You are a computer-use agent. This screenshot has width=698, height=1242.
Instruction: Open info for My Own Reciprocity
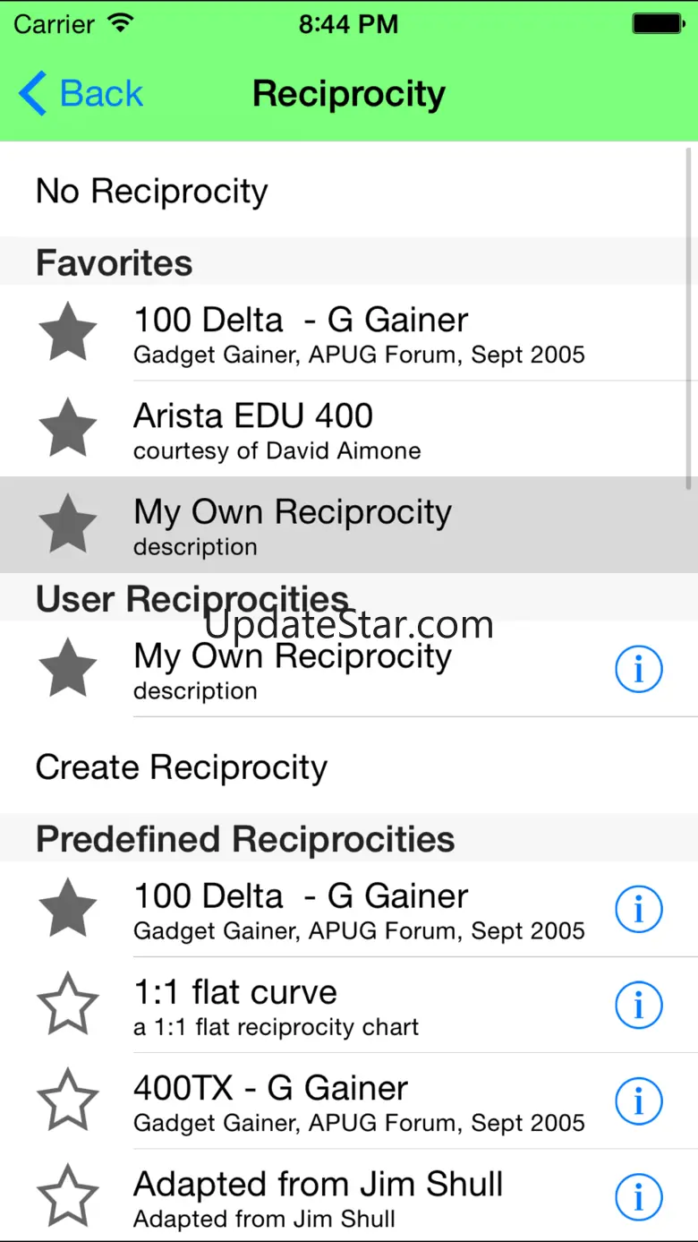[638, 669]
